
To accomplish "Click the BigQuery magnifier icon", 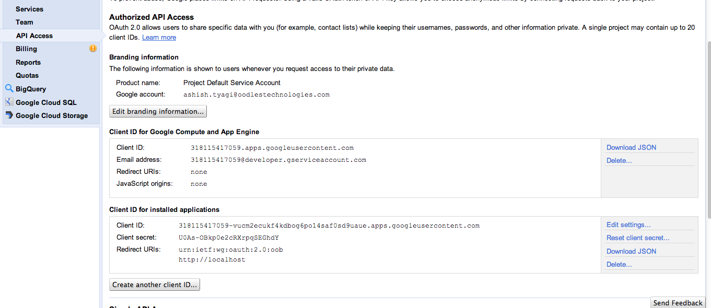I will [x=9, y=89].
